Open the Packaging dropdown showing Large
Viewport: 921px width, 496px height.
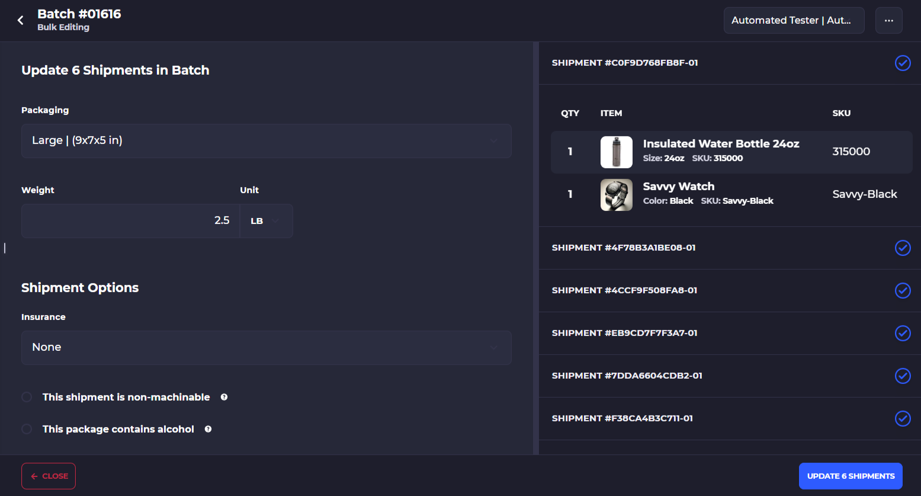(x=266, y=141)
